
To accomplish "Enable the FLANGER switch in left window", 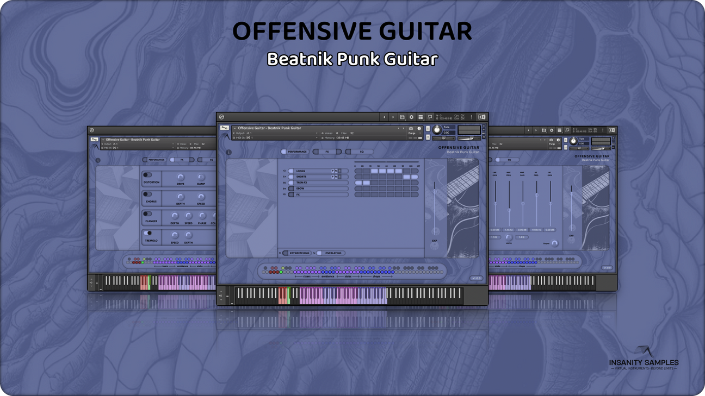I will point(147,213).
